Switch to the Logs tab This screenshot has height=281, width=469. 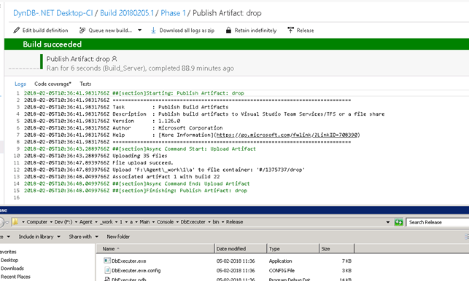(20, 84)
